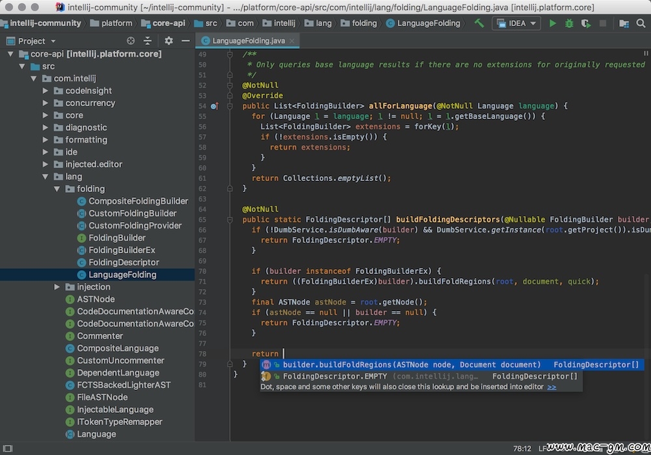651x455 pixels.
Task: Open Project panel settings gear icon
Action: point(169,41)
